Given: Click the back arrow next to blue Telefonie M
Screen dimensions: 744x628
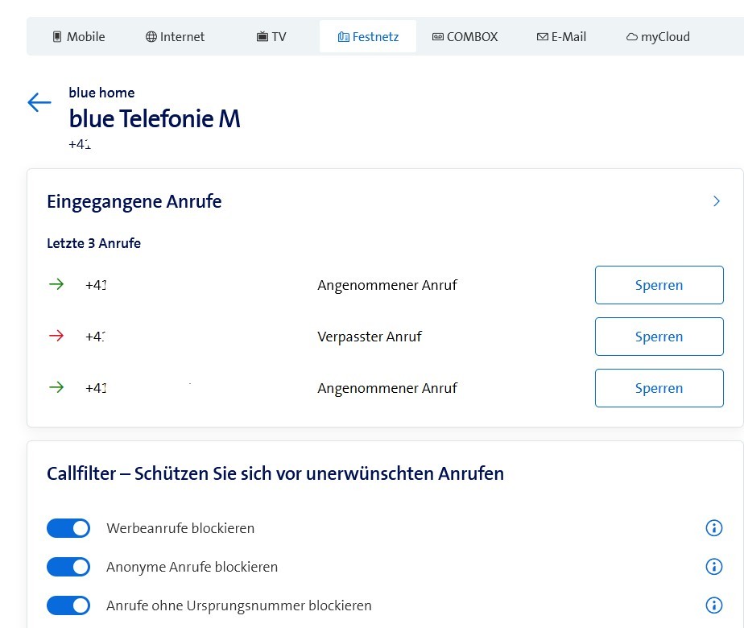Looking at the screenshot, I should pos(39,102).
